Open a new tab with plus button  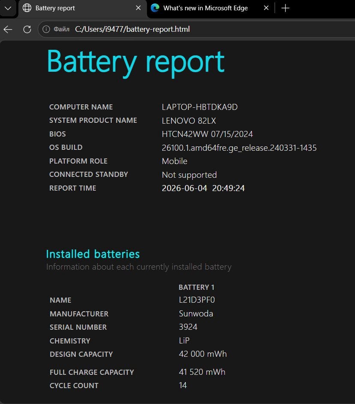[x=285, y=8]
